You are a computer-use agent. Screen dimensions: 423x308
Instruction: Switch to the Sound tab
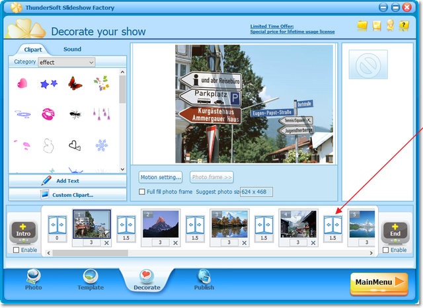(72, 49)
